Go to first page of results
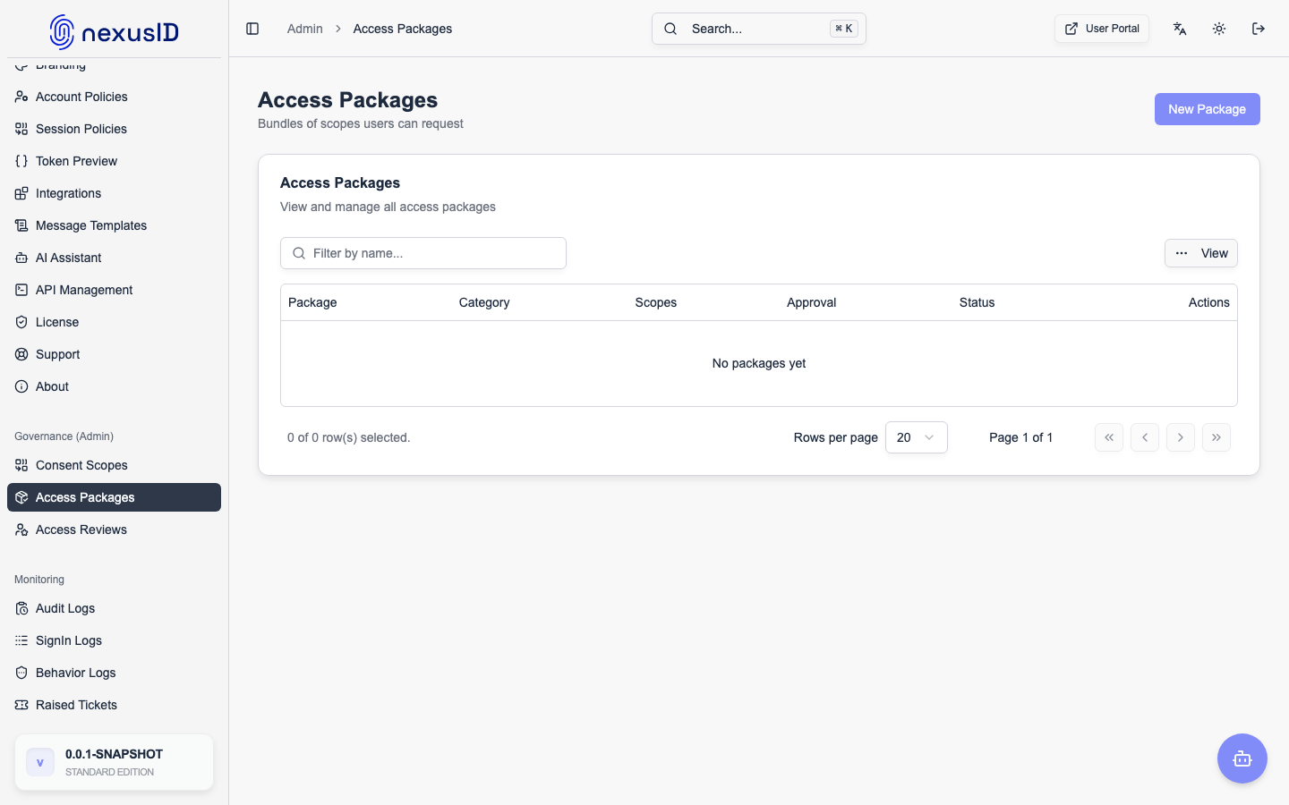Image resolution: width=1289 pixels, height=805 pixels. (x=1109, y=437)
